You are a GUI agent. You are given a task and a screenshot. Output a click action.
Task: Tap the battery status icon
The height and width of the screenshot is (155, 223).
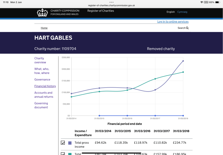218,2
